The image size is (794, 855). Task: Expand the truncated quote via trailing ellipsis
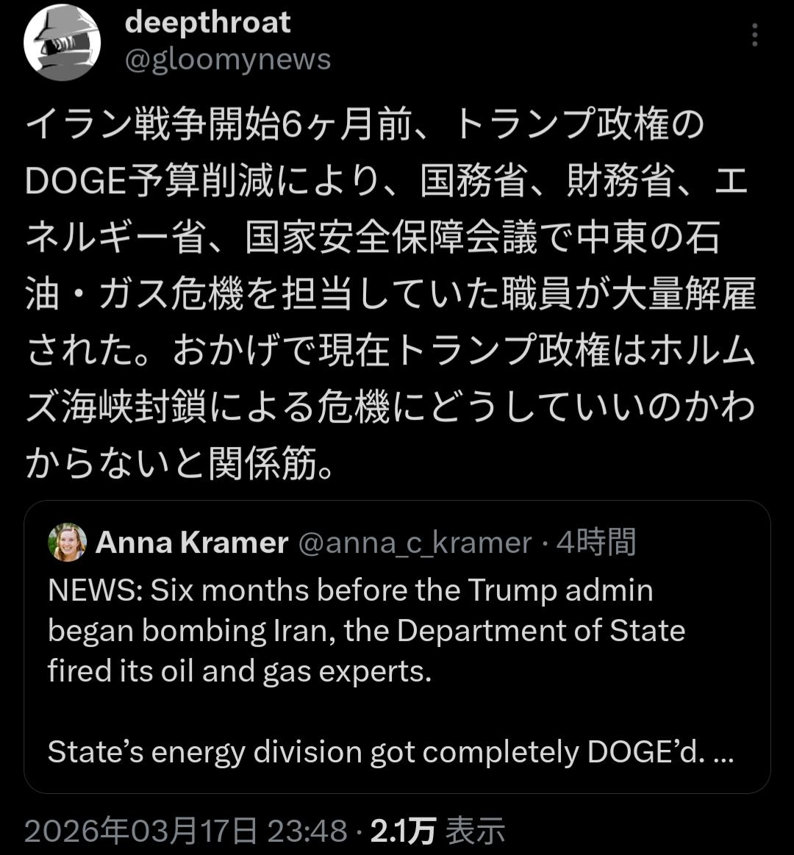click(x=723, y=752)
